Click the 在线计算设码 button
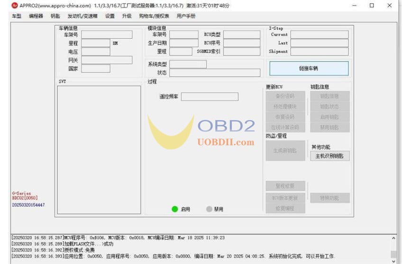This screenshot has width=403, height=264. point(285,127)
